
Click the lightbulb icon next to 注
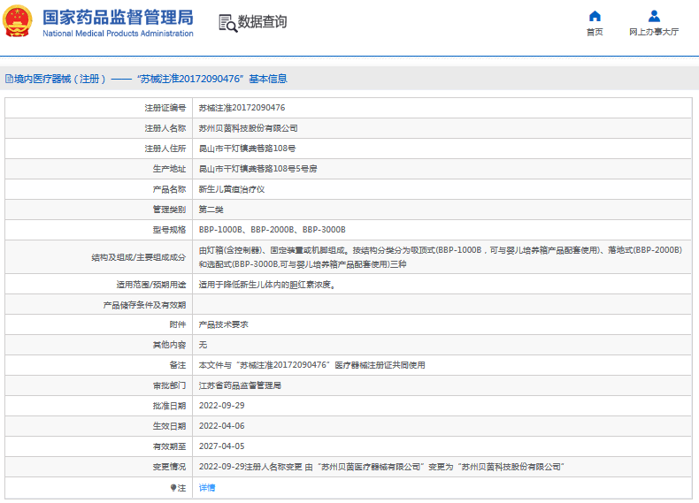173,488
